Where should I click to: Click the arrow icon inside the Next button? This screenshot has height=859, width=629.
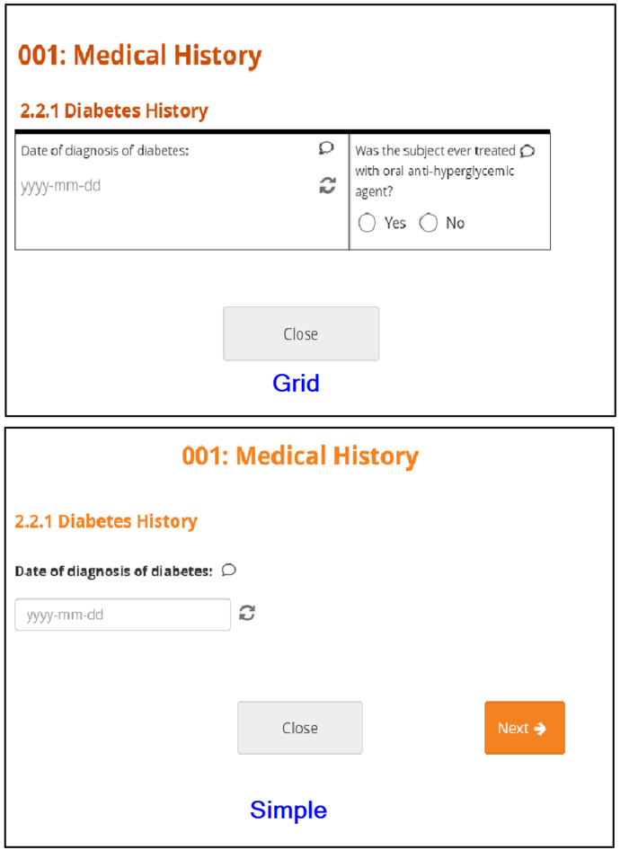click(x=539, y=728)
